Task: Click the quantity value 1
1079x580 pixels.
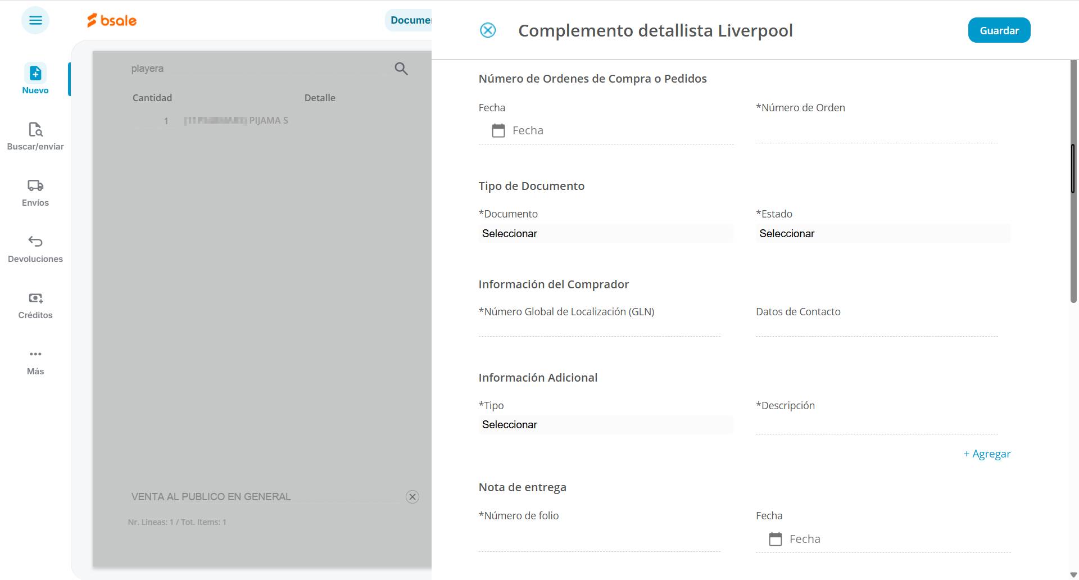Action: (166, 121)
